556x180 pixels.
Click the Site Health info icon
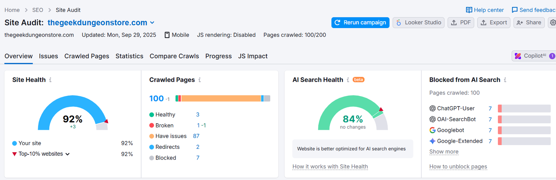(50, 80)
